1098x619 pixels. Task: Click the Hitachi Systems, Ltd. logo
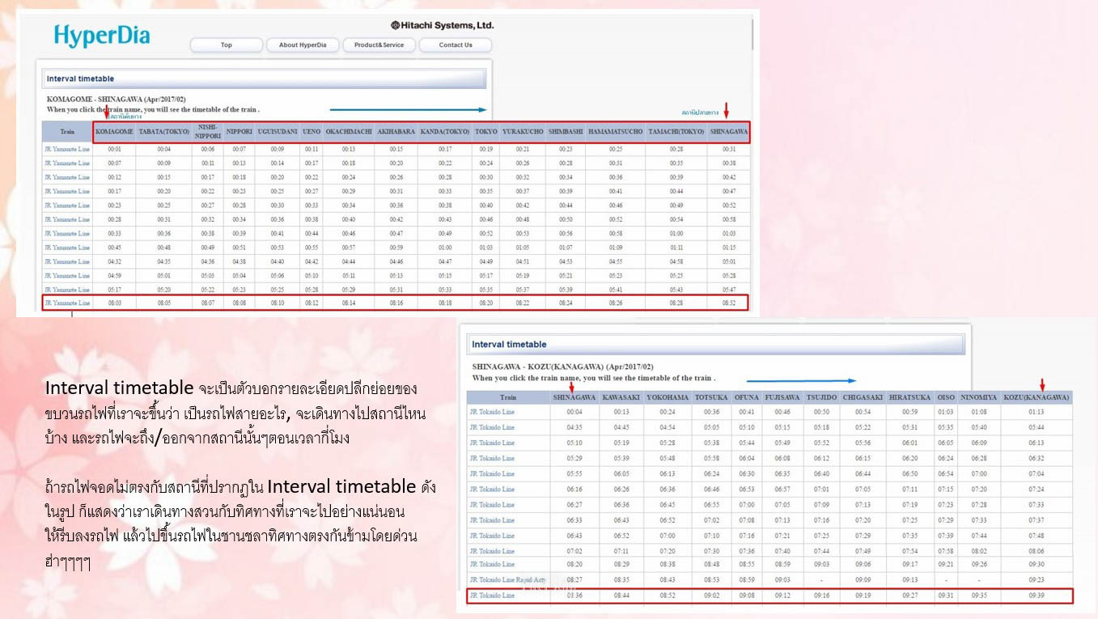tap(442, 25)
